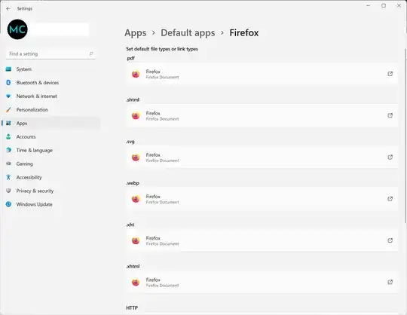The image size is (407, 315).
Task: Click Firefox logo in .shtml row
Action: (x=136, y=116)
